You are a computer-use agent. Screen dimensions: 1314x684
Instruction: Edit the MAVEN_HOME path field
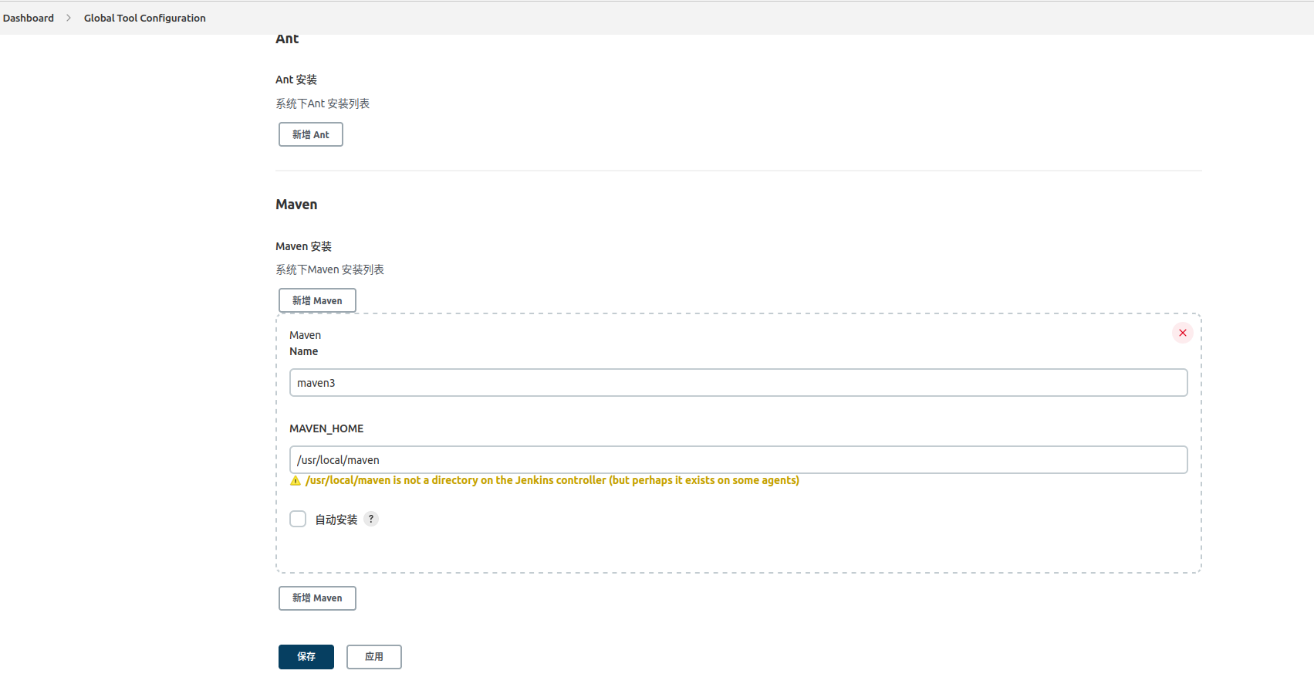click(738, 460)
